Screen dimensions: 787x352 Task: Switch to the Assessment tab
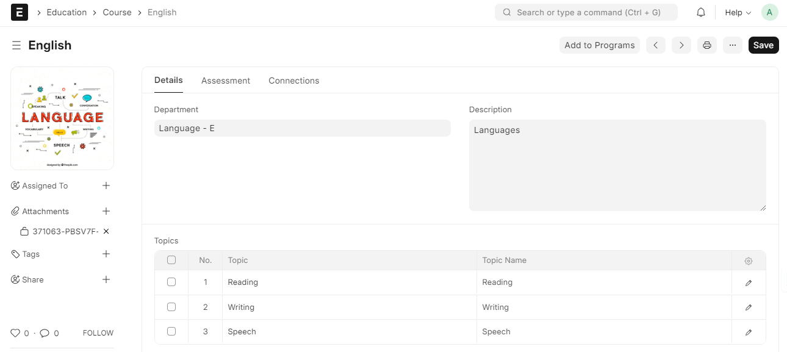point(226,81)
